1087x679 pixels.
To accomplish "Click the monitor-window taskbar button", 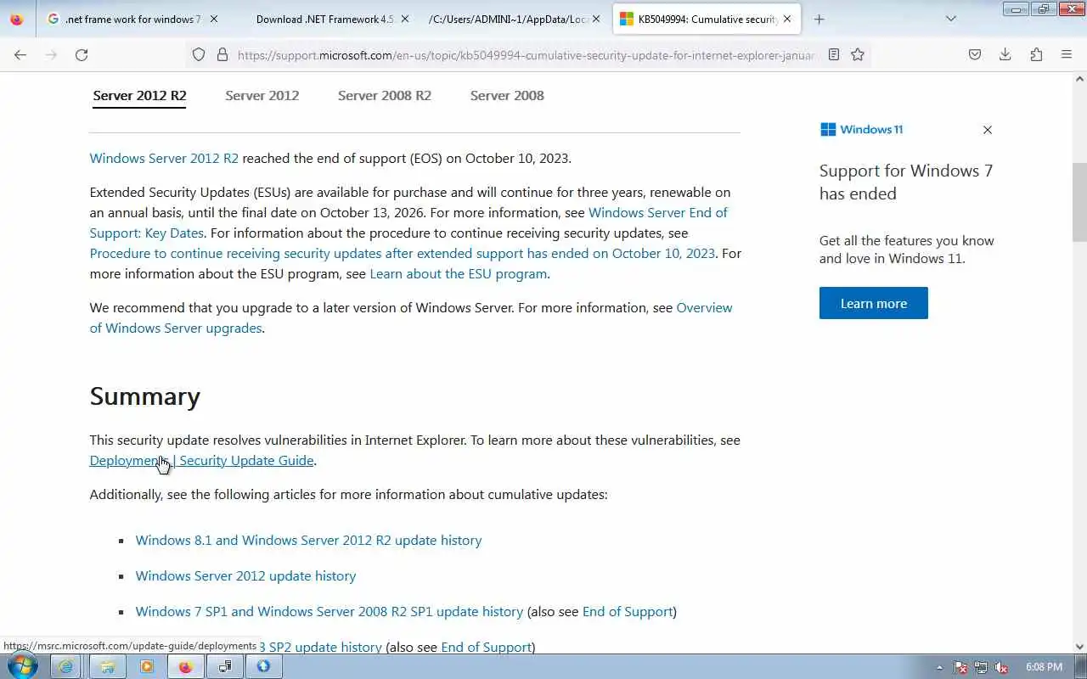I will (225, 666).
